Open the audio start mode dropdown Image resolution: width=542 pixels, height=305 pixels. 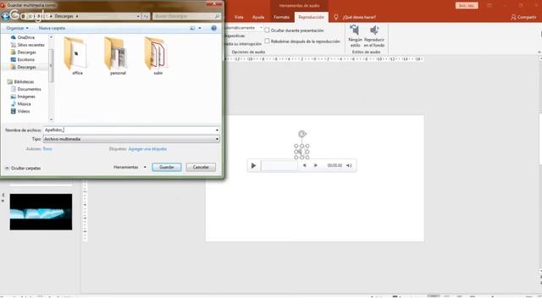click(261, 28)
